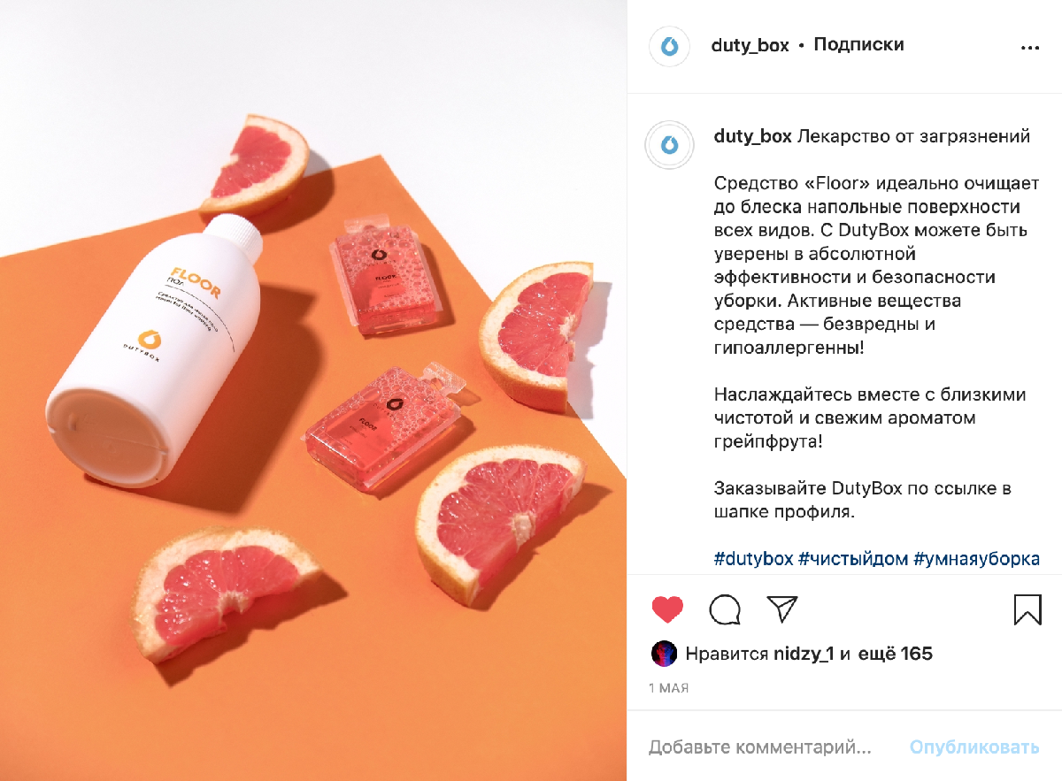Click duty_box avatar beside the caption
Viewport: 1062px width, 781px height.
point(669,145)
